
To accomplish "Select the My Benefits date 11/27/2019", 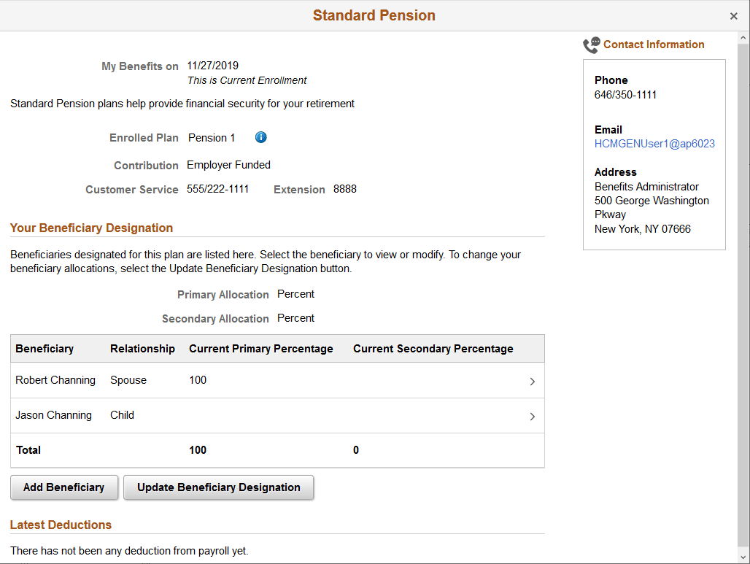I will tap(212, 66).
